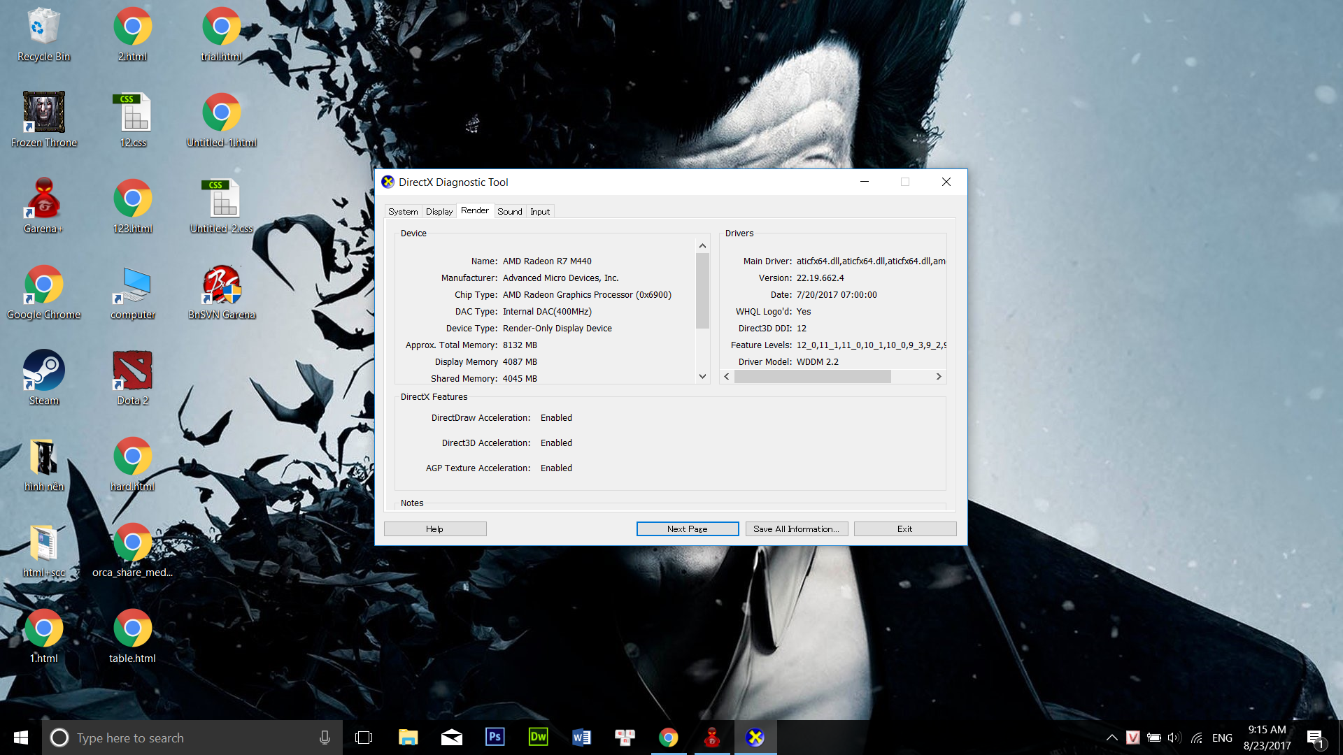
Task: Click Drivers panel scroll right arrow
Action: coord(939,376)
